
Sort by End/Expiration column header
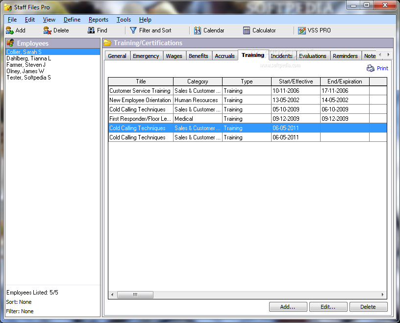point(345,81)
